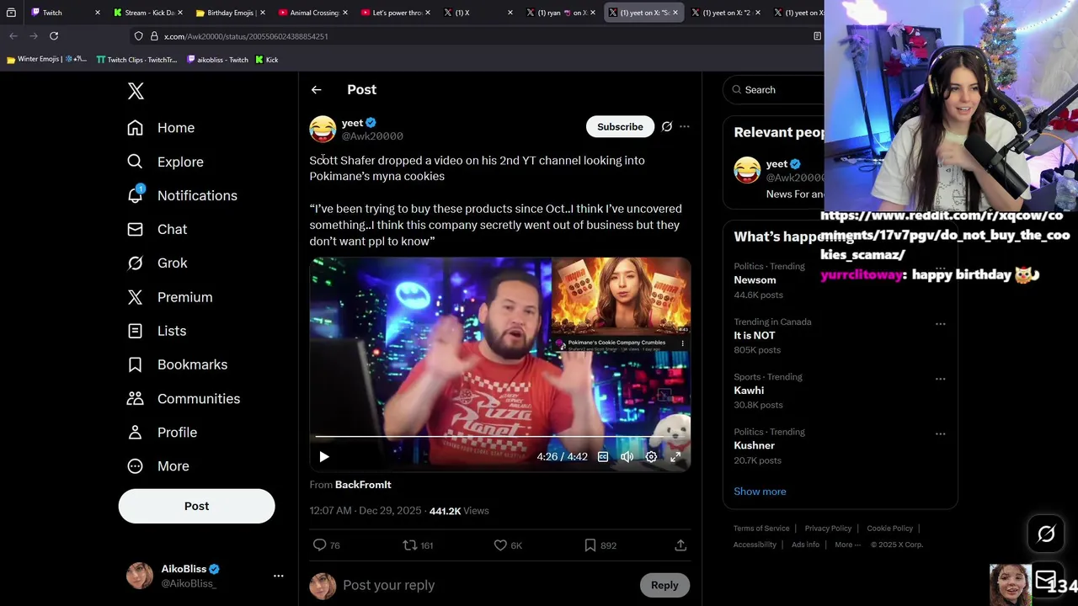The width and height of the screenshot is (1078, 606).
Task: Open the More menu in sidebar
Action: tap(173, 465)
